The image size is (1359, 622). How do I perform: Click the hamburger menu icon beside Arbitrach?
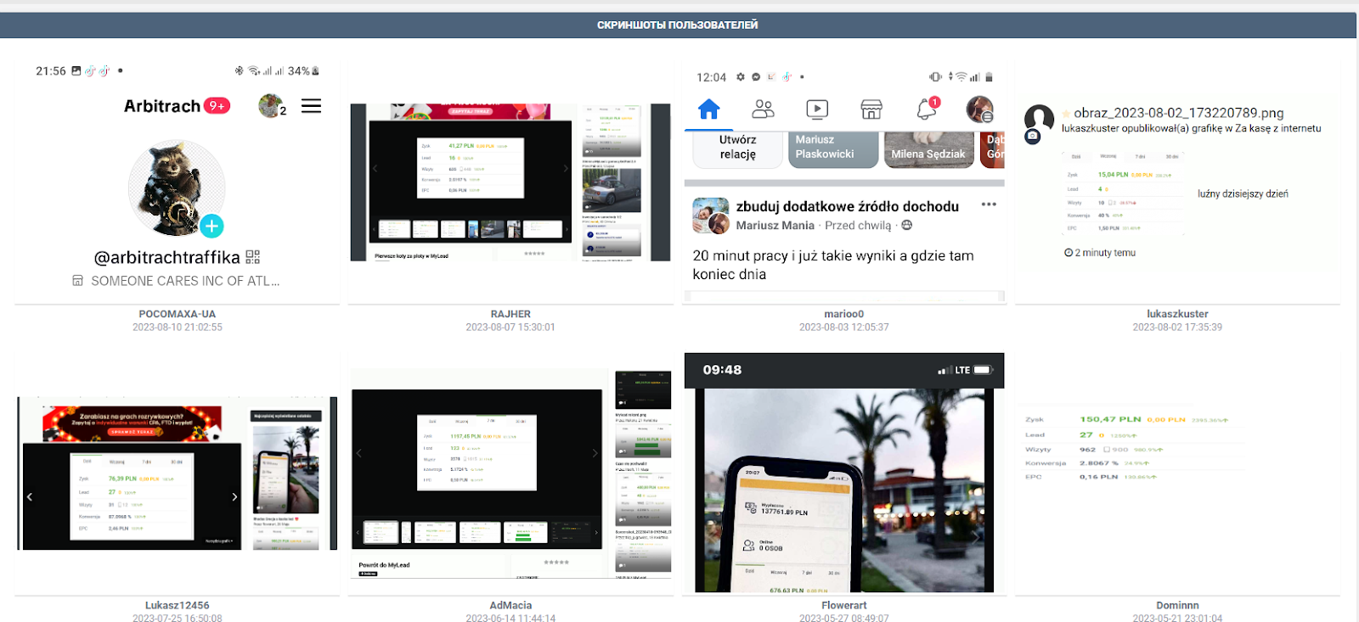click(311, 106)
